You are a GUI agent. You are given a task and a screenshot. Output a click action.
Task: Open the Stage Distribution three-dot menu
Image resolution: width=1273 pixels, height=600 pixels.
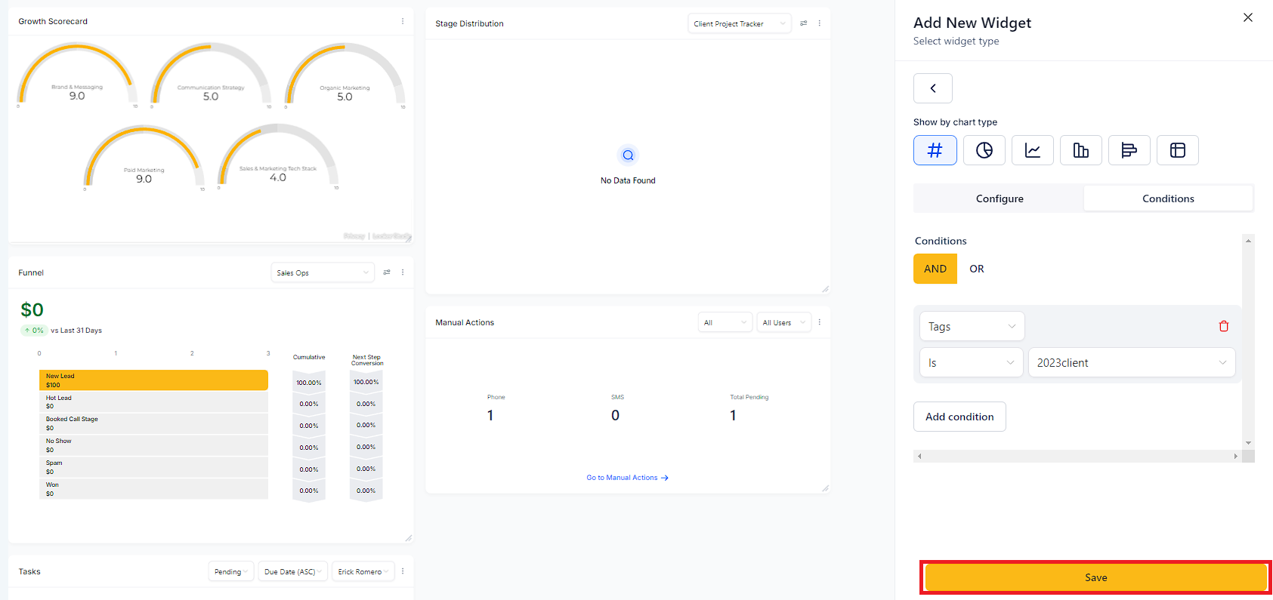coord(820,23)
